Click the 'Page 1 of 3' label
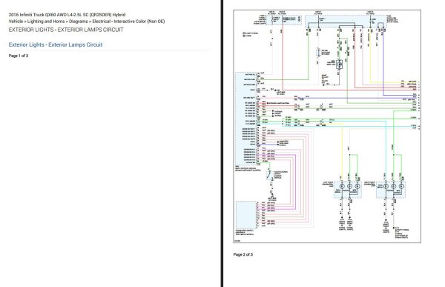Screen dimensions: 445x287 [18, 56]
